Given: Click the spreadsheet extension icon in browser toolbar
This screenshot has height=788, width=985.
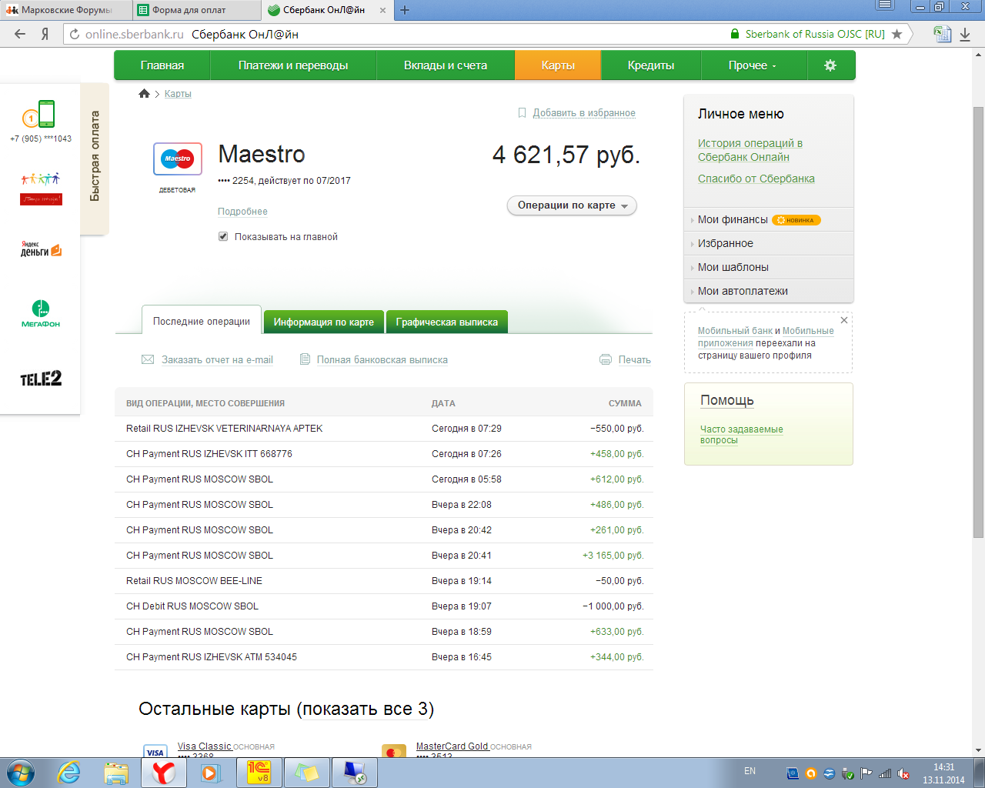Looking at the screenshot, I should pos(942,33).
